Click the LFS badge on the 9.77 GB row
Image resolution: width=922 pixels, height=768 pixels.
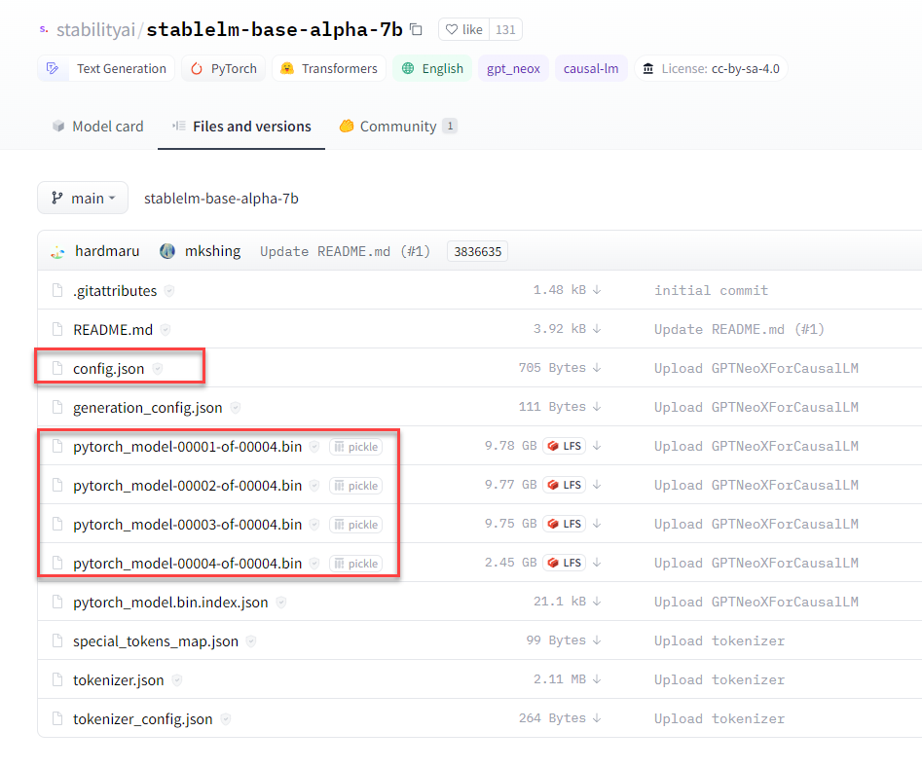(564, 485)
